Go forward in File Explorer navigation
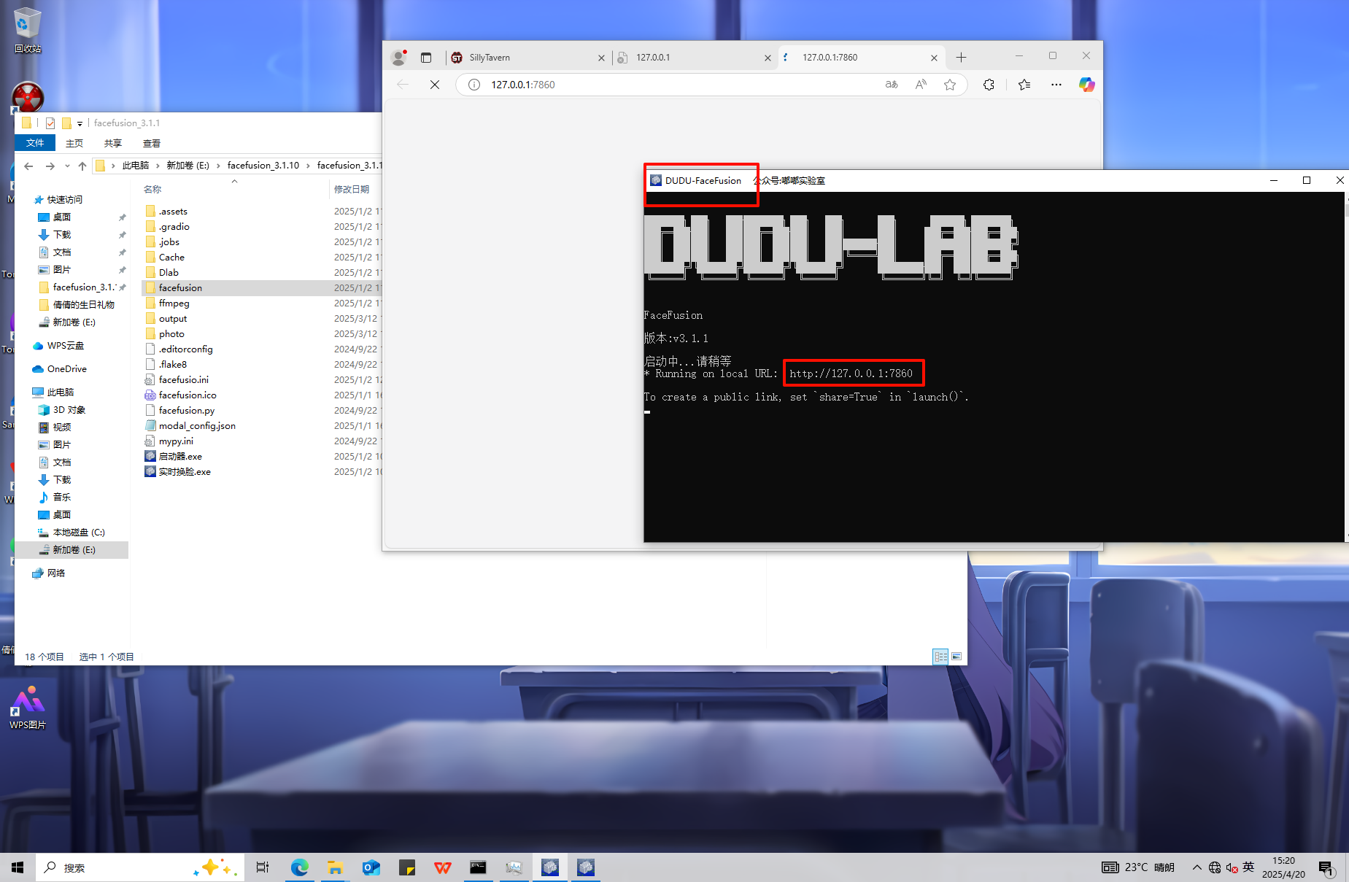Image resolution: width=1349 pixels, height=882 pixels. pyautogui.click(x=50, y=166)
